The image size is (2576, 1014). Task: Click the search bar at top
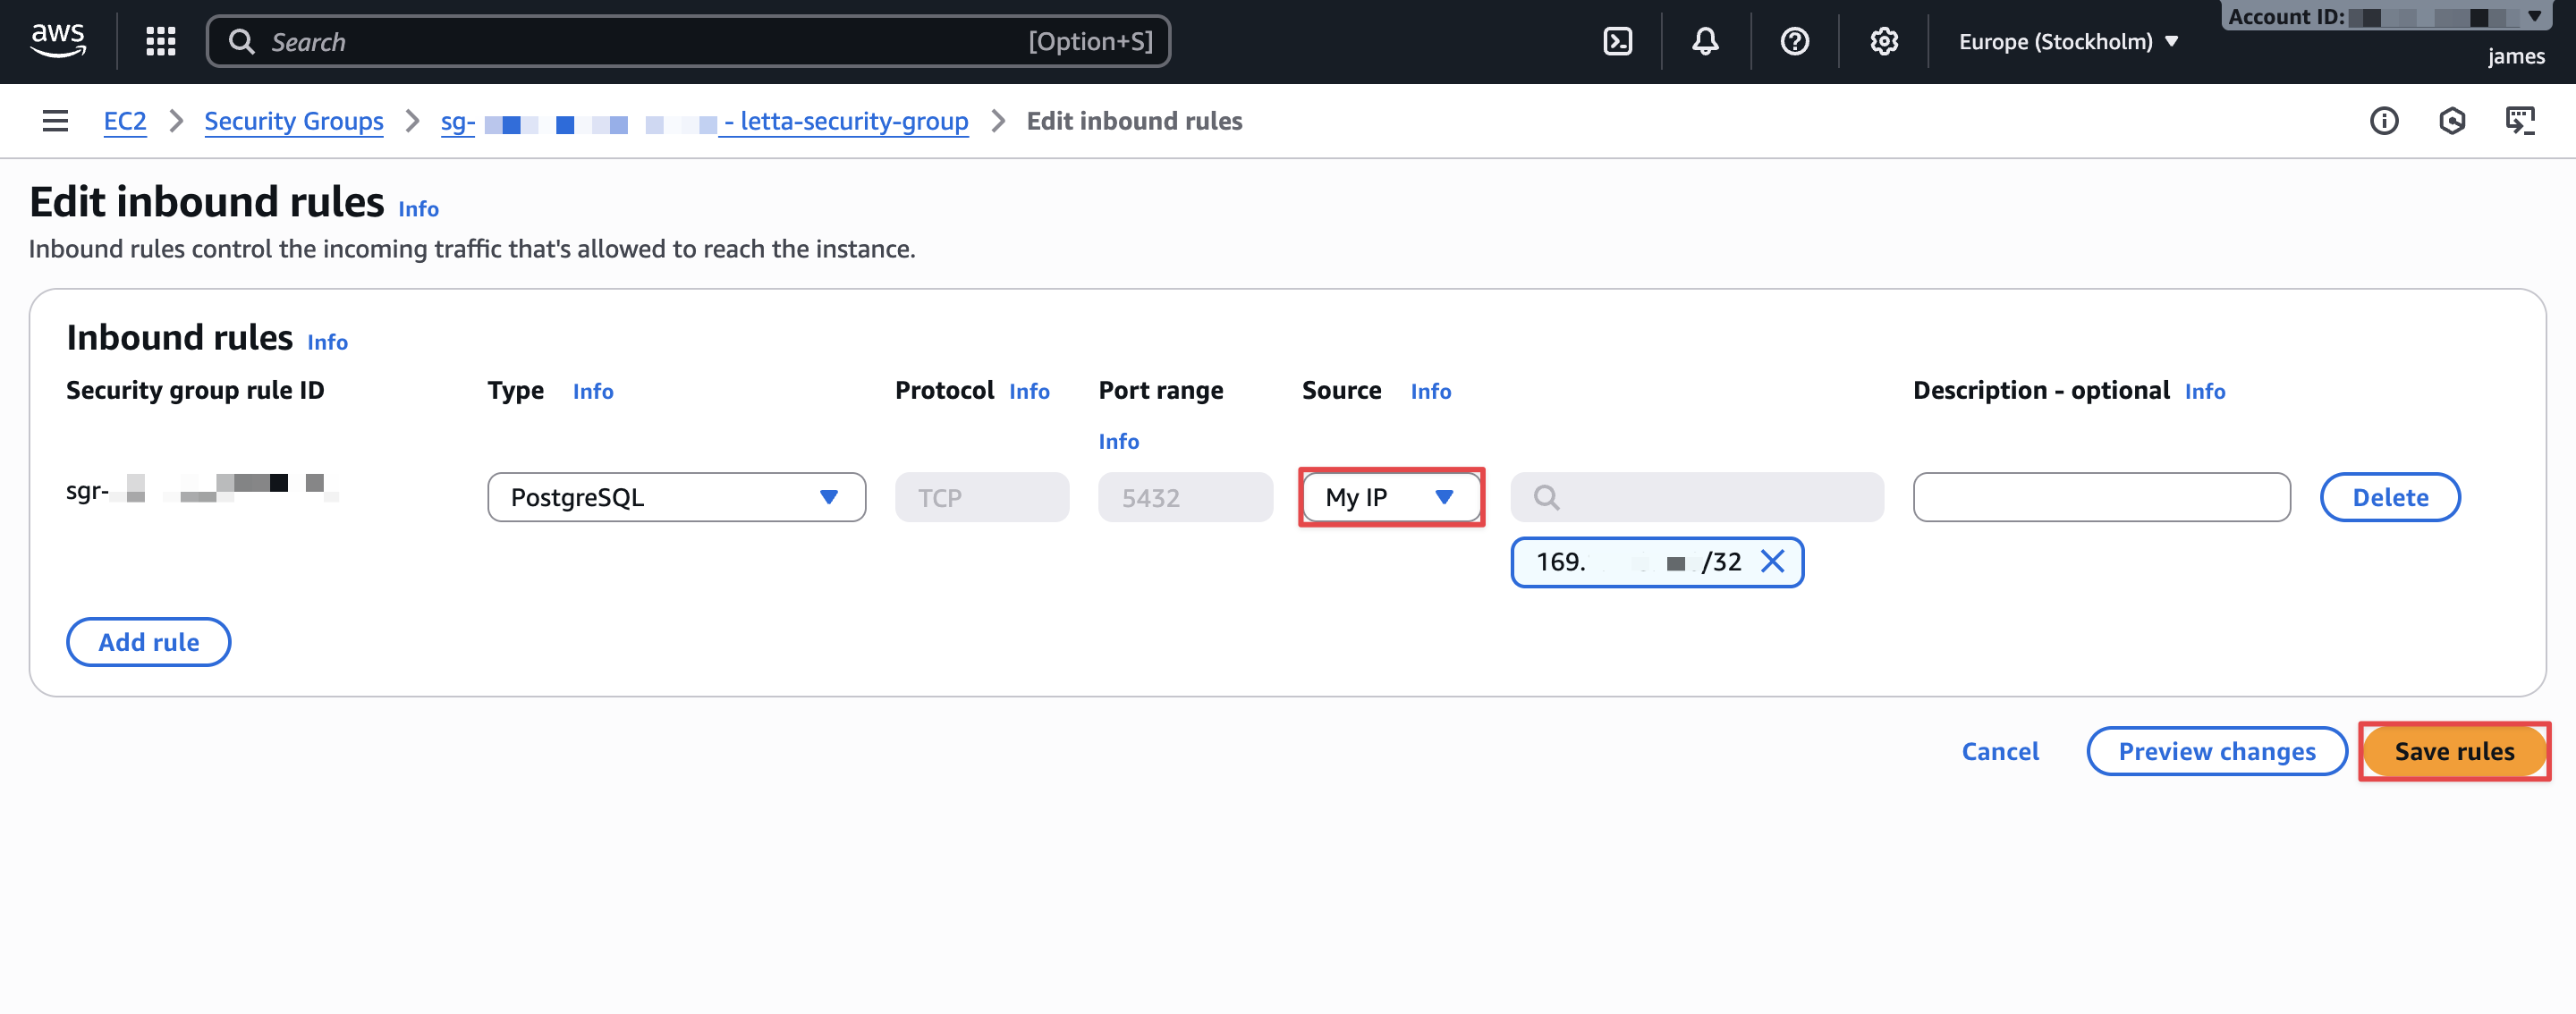(x=688, y=41)
